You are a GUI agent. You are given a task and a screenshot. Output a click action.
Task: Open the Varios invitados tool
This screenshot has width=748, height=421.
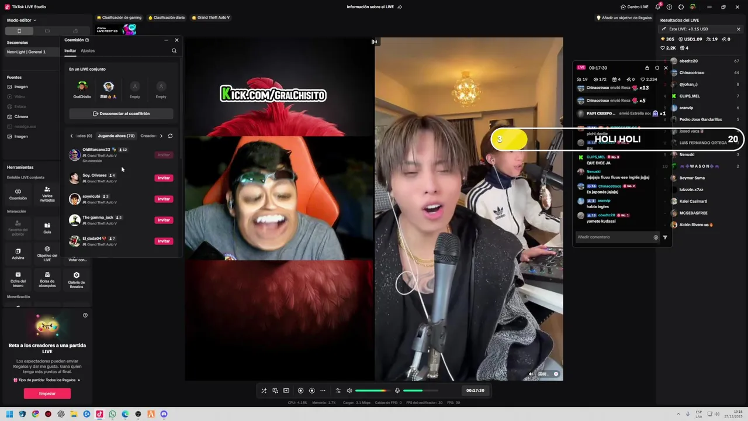point(47,194)
